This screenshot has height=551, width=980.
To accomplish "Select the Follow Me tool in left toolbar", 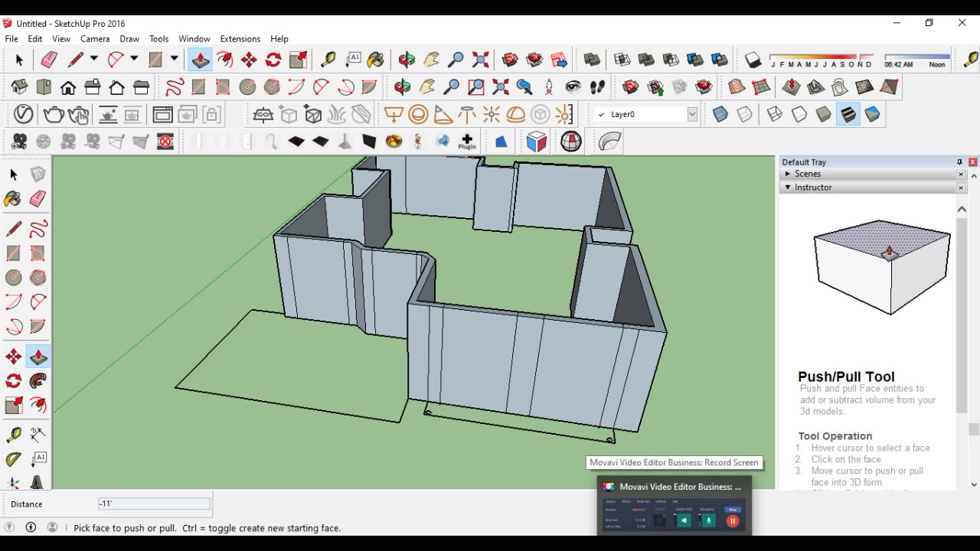I will pos(38,381).
